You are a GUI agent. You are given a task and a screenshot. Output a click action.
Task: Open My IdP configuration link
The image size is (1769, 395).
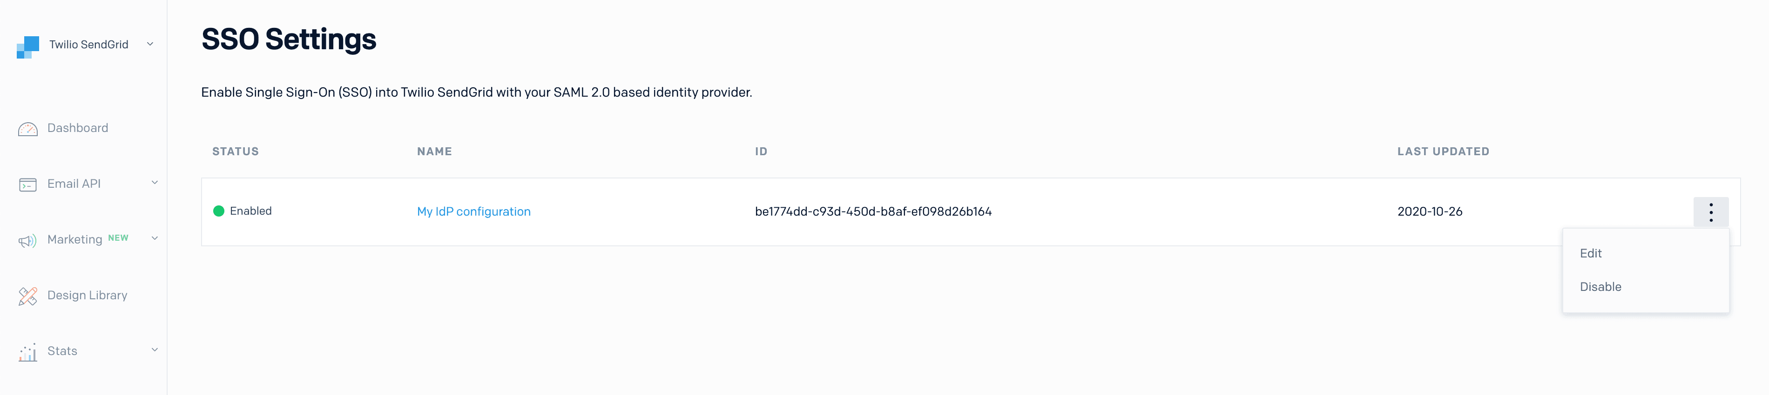(474, 211)
